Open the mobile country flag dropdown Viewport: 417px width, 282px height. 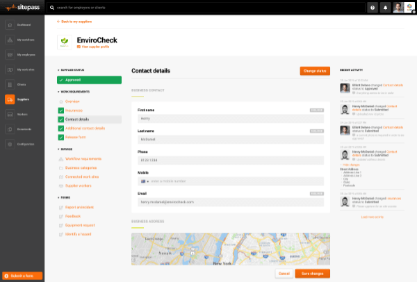(145, 181)
